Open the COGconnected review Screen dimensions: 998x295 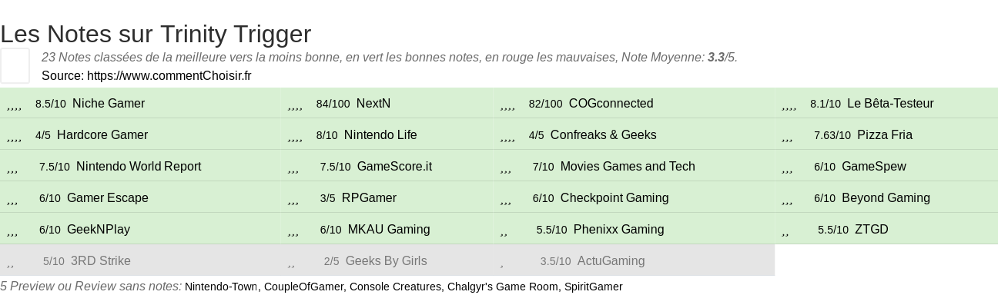611,104
